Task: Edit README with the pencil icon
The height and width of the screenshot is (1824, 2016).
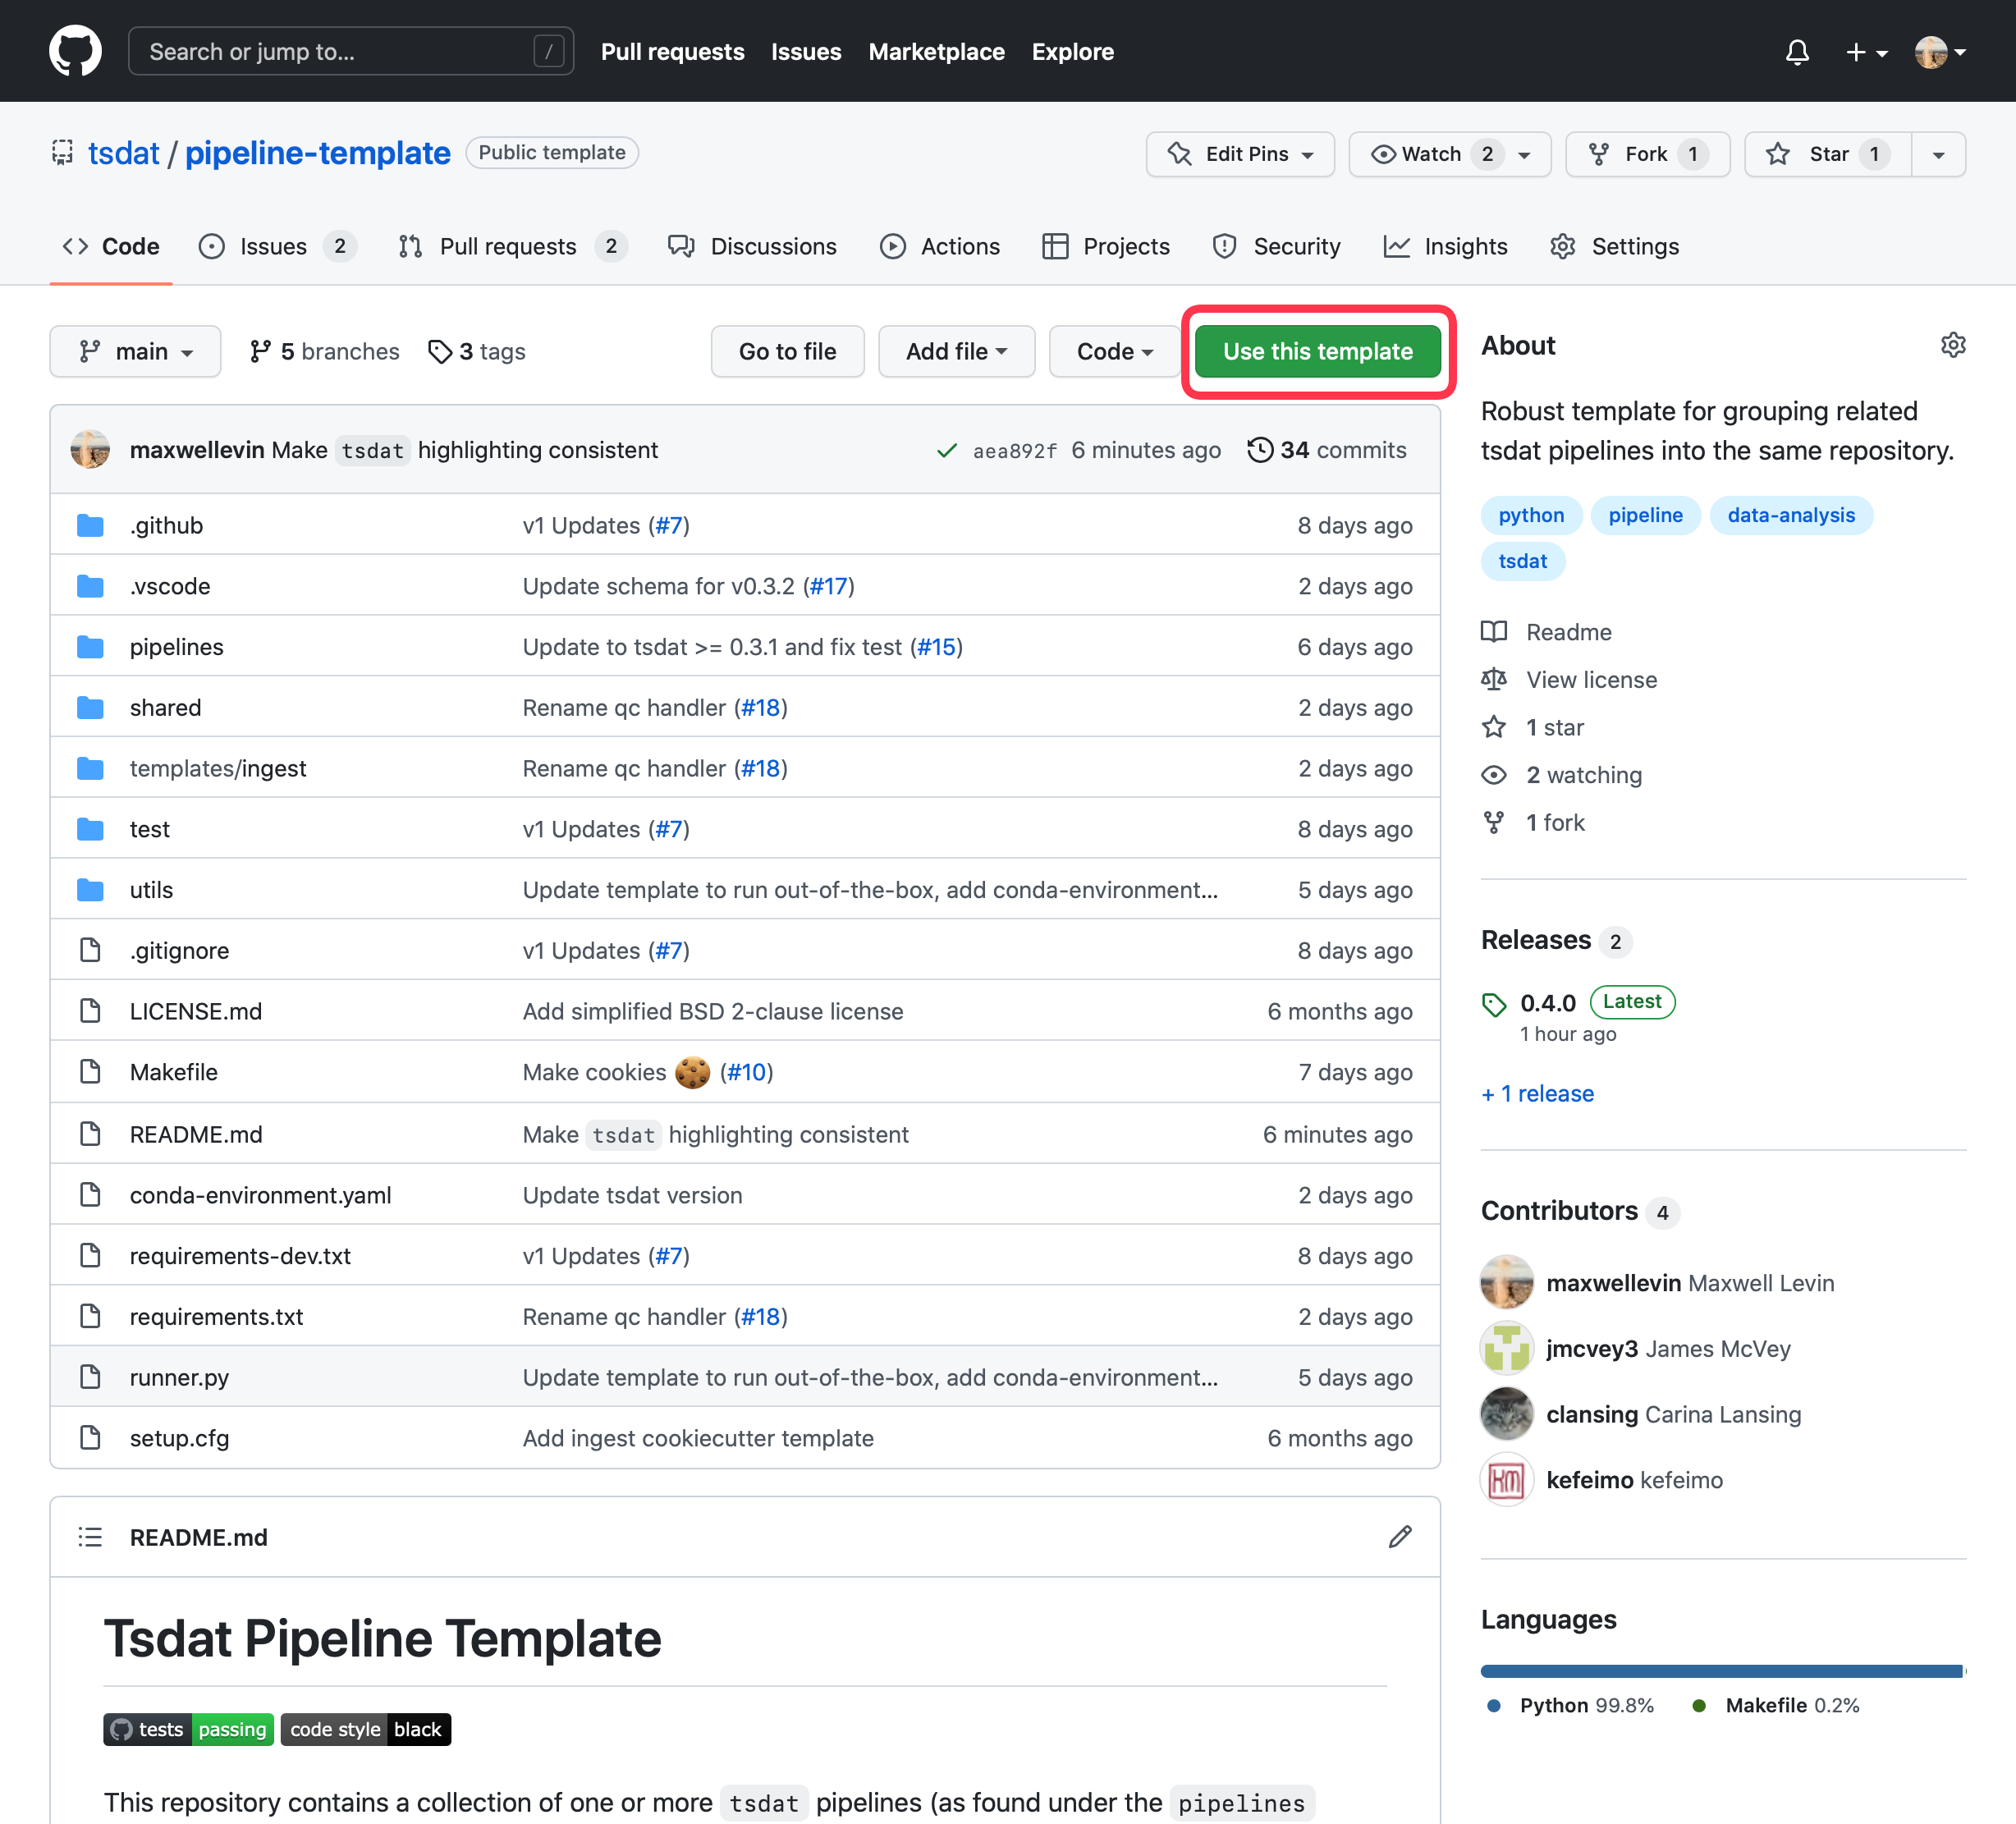Action: [x=1400, y=1537]
